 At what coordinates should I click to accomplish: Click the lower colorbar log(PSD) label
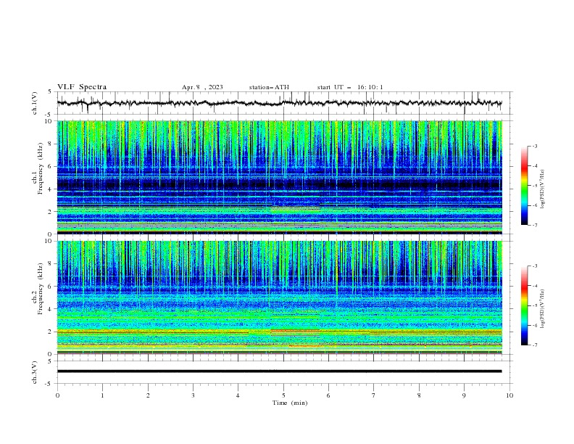(x=542, y=308)
